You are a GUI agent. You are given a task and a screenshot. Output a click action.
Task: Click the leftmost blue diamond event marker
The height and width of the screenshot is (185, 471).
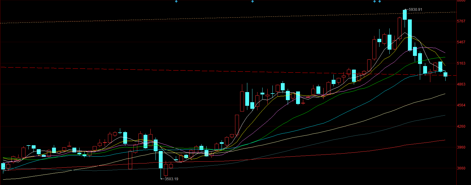(176, 1)
